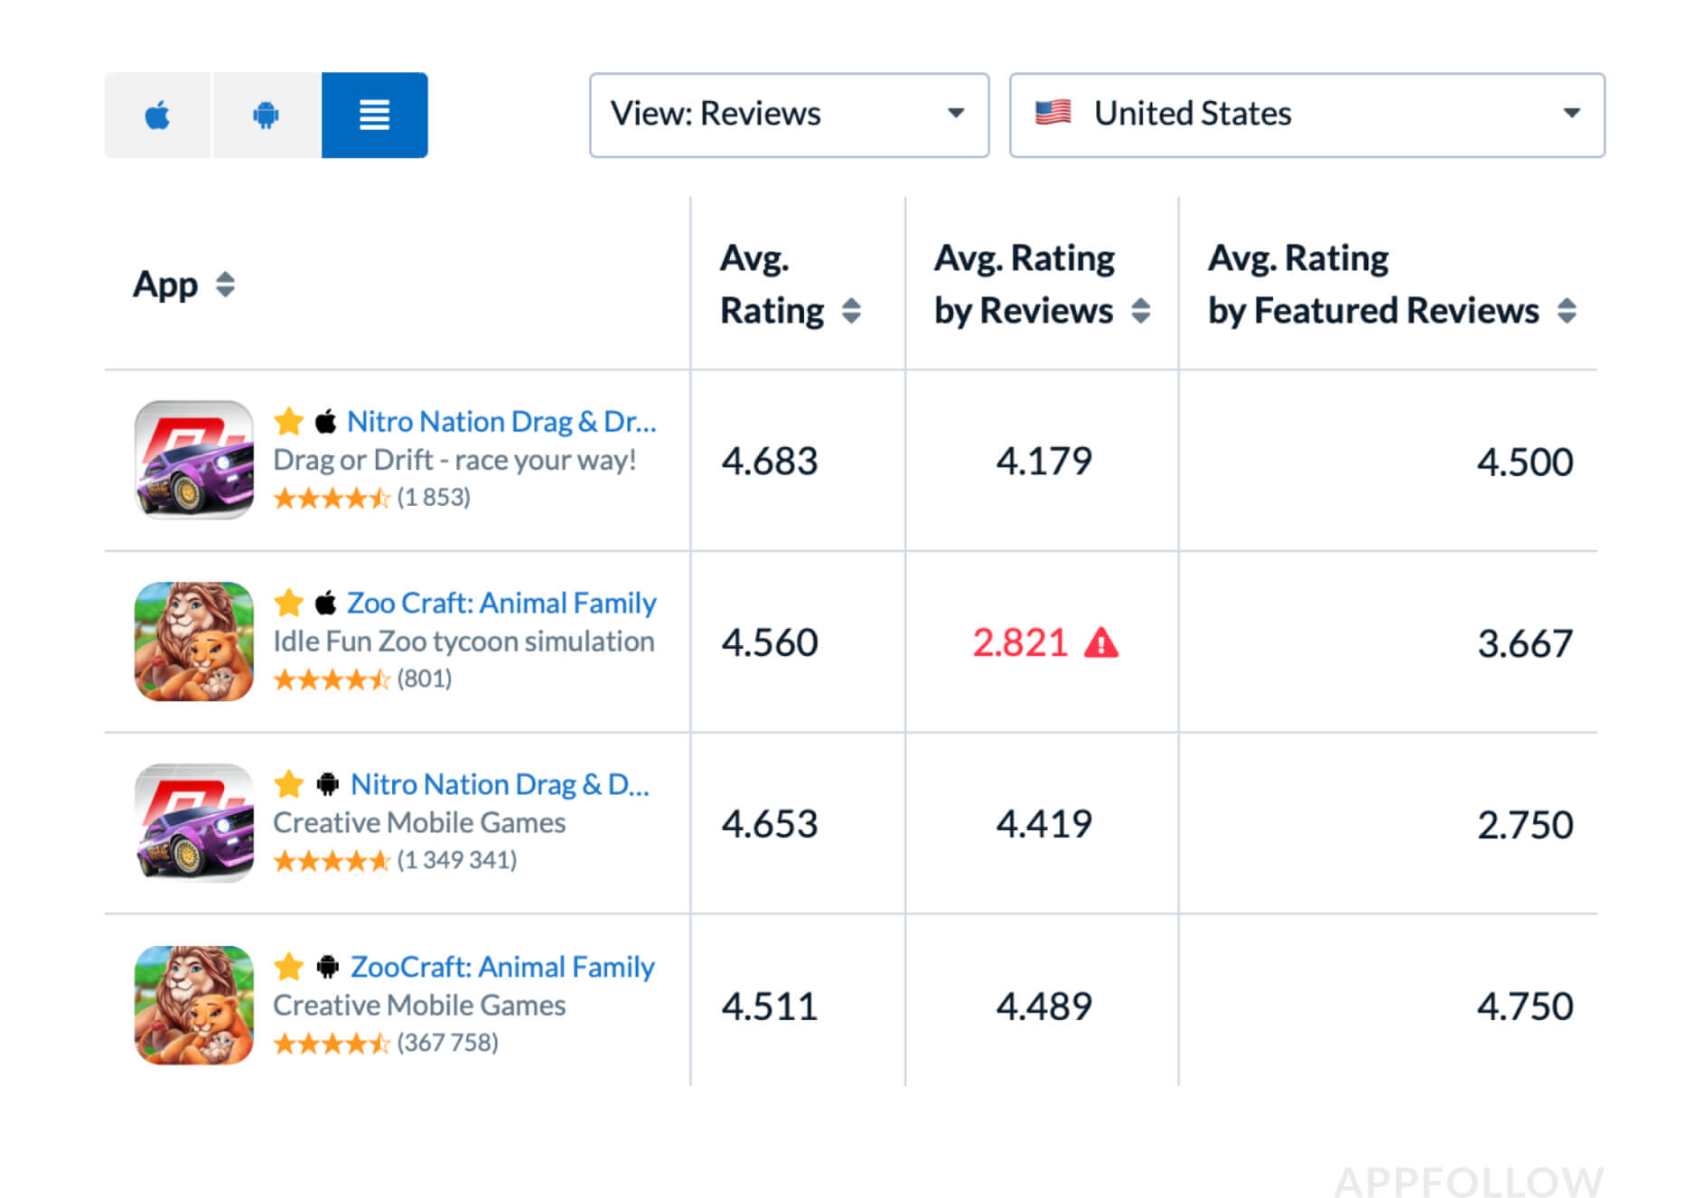Open Zoo Craft: Animal Family iOS link
The height and width of the screenshot is (1198, 1695).
501,603
